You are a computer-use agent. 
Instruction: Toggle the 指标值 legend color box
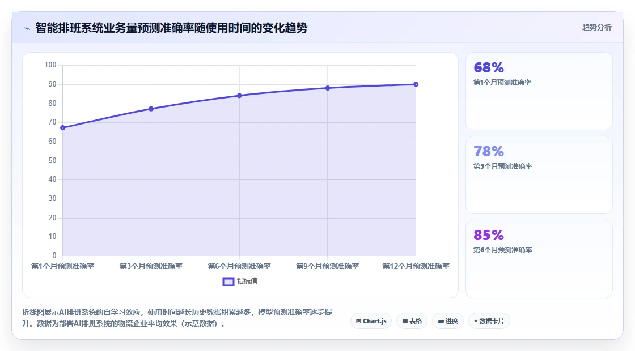pyautogui.click(x=228, y=282)
